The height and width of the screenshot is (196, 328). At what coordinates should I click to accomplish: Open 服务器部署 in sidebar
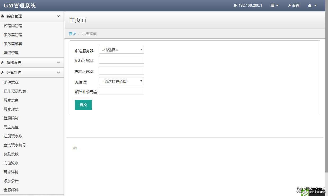(13, 44)
